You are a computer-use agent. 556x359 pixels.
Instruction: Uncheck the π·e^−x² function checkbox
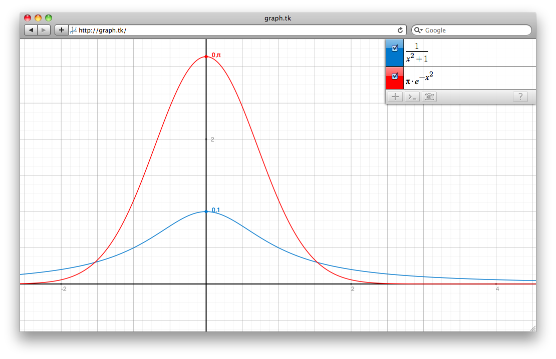tap(395, 76)
